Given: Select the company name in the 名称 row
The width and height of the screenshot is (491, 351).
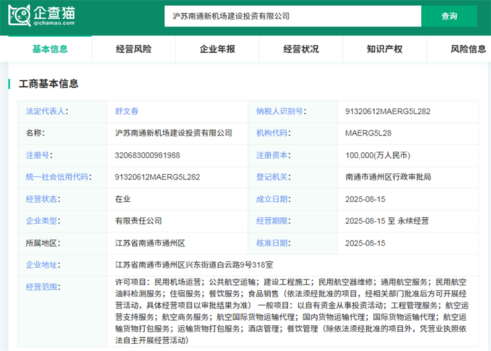Looking at the screenshot, I should pos(174,133).
